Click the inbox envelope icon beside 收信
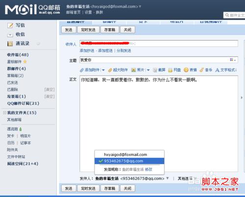This screenshot has height=197, width=245. click(10, 35)
